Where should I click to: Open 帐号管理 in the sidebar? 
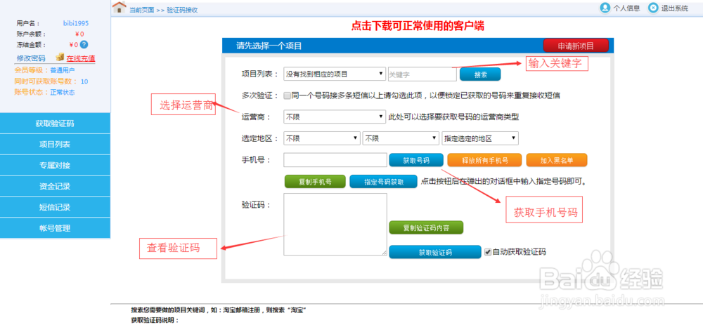pyautogui.click(x=55, y=228)
